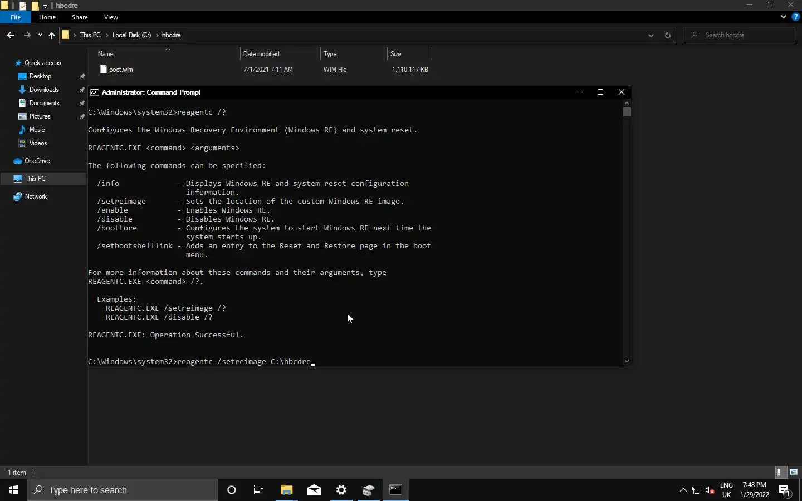Open the File ribbon tab
802x501 pixels.
pos(16,17)
